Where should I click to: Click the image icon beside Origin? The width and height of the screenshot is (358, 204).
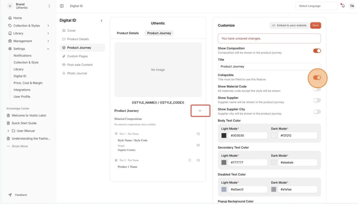tap(198, 145)
